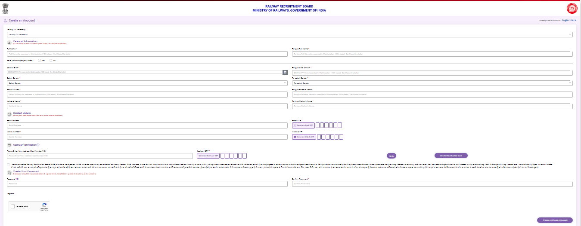
Task: Click into the Email Address field
Action: click(x=147, y=125)
